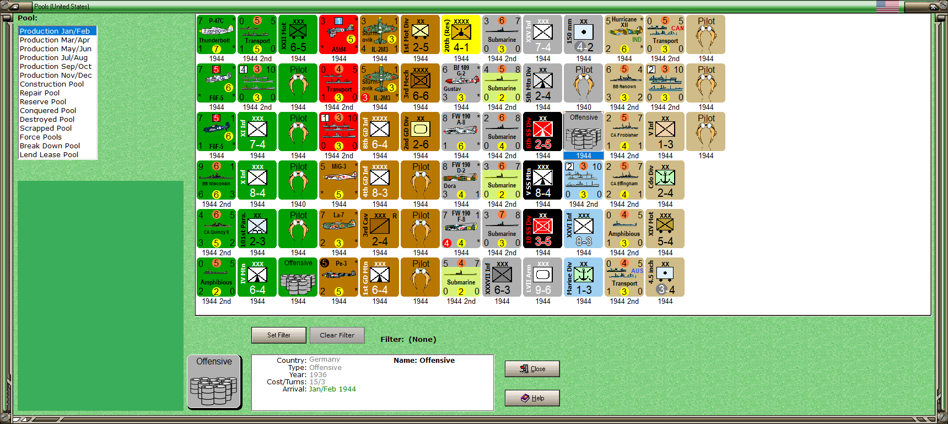The image size is (948, 424).
Task: Select the P-47C Thunderbolt aircraft counter
Action: coord(217,35)
